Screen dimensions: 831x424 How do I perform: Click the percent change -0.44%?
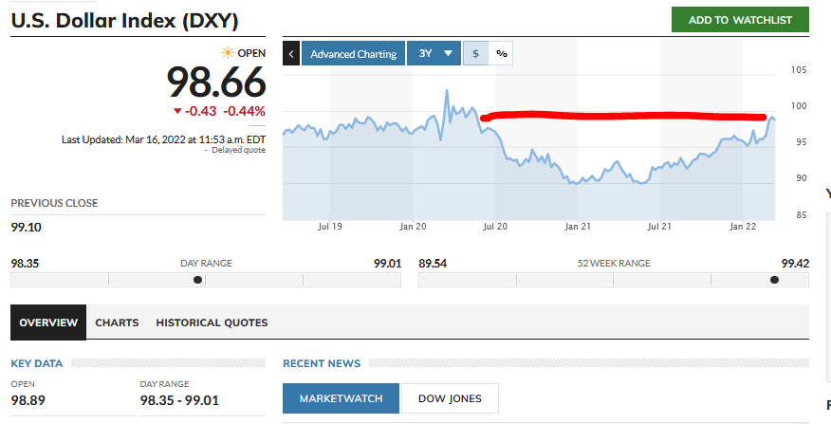(x=245, y=111)
